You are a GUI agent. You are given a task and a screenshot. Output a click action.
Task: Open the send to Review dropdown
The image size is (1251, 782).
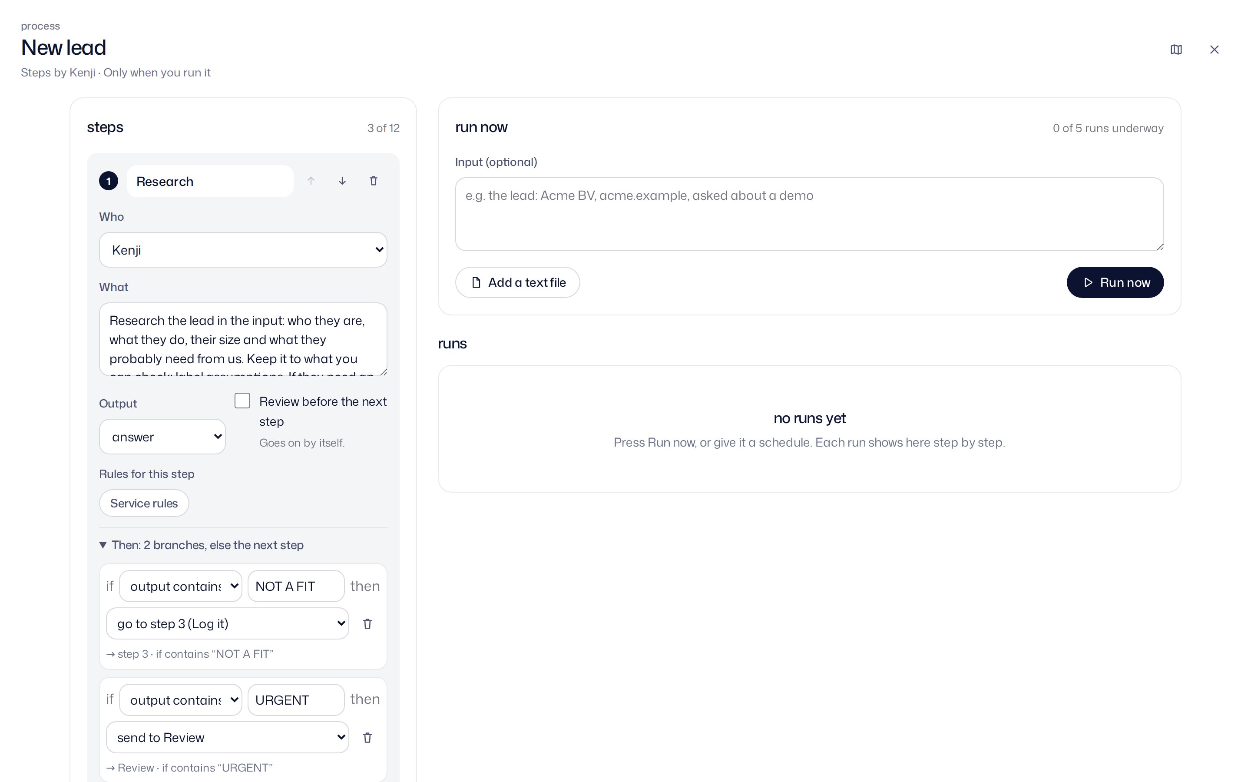(228, 738)
